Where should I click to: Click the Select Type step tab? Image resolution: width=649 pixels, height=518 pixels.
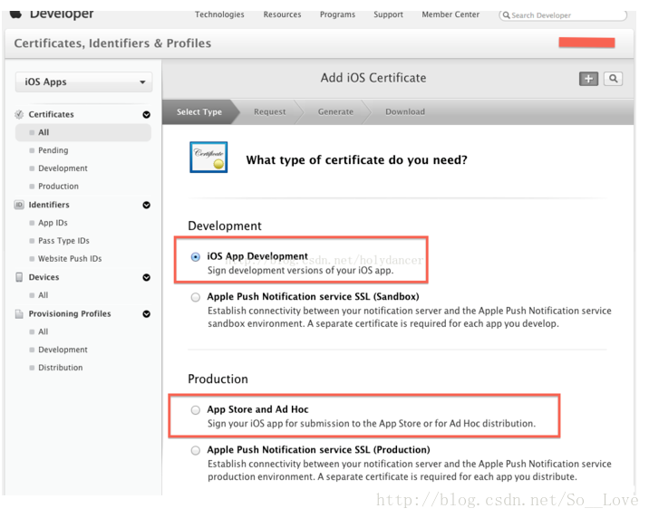tap(199, 111)
